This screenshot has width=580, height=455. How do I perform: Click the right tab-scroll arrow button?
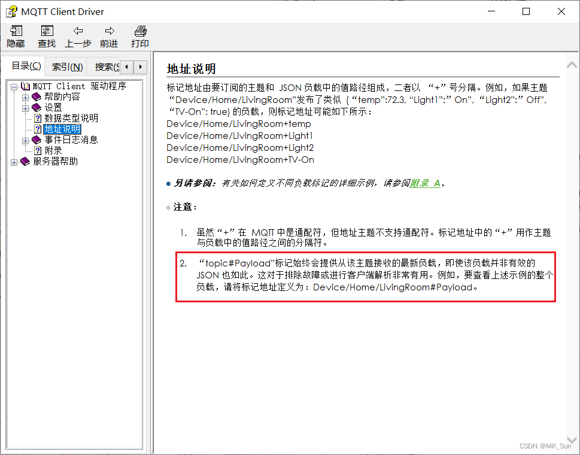pyautogui.click(x=140, y=67)
